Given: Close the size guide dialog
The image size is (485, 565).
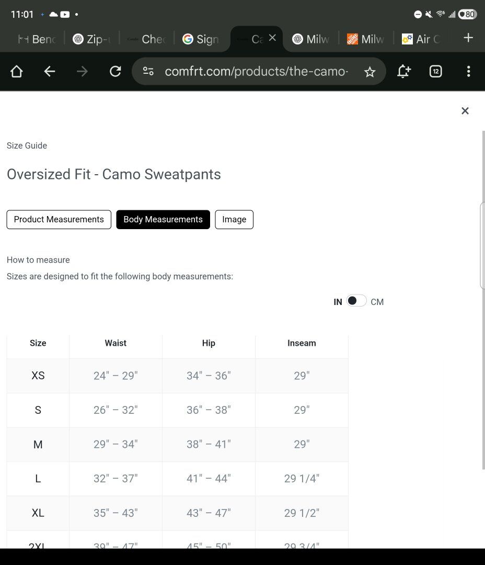Looking at the screenshot, I should pyautogui.click(x=465, y=111).
